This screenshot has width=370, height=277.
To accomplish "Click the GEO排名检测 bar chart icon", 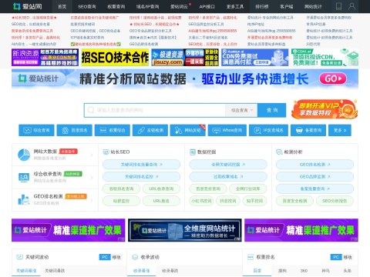I will [x=24, y=199].
